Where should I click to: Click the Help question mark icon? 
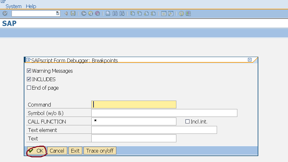[181, 13]
